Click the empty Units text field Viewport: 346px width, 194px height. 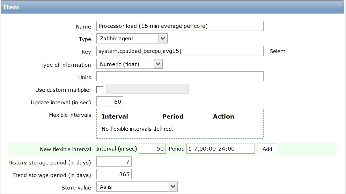pos(179,76)
